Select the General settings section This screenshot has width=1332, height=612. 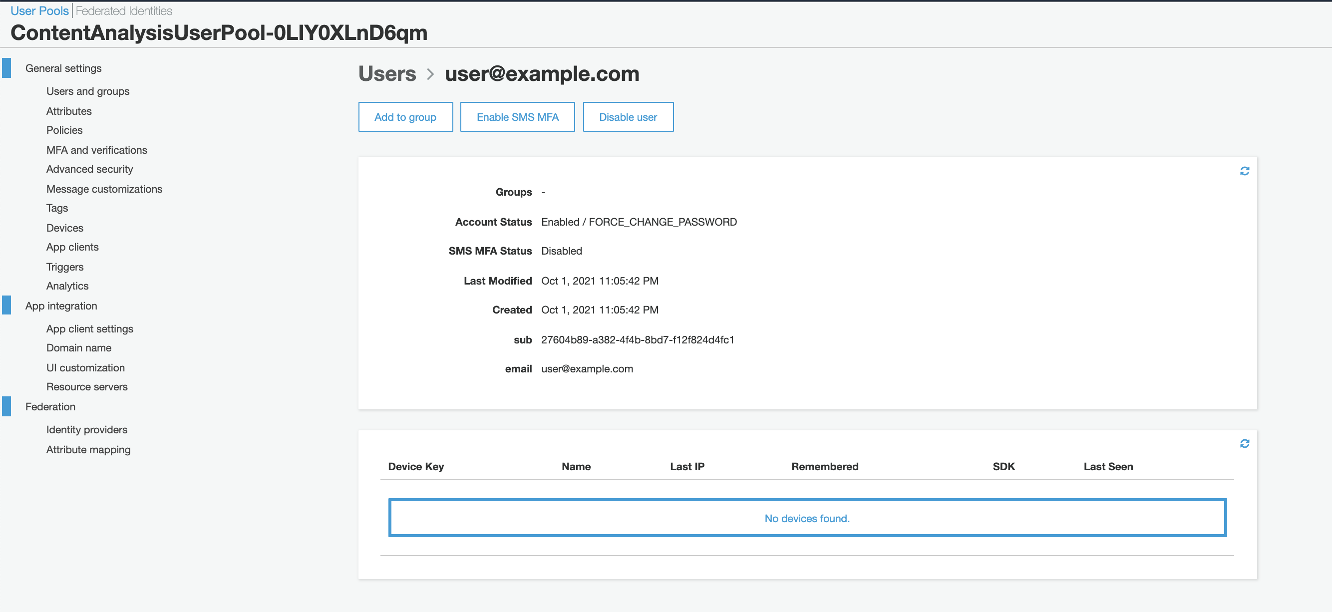click(63, 68)
